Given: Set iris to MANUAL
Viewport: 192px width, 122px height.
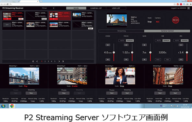Looking at the screenshot, I should (x=185, y=41).
